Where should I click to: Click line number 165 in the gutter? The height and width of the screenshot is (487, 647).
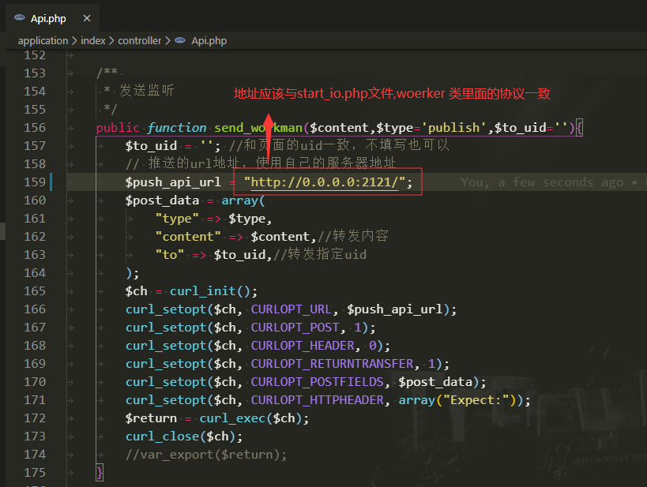pos(35,291)
